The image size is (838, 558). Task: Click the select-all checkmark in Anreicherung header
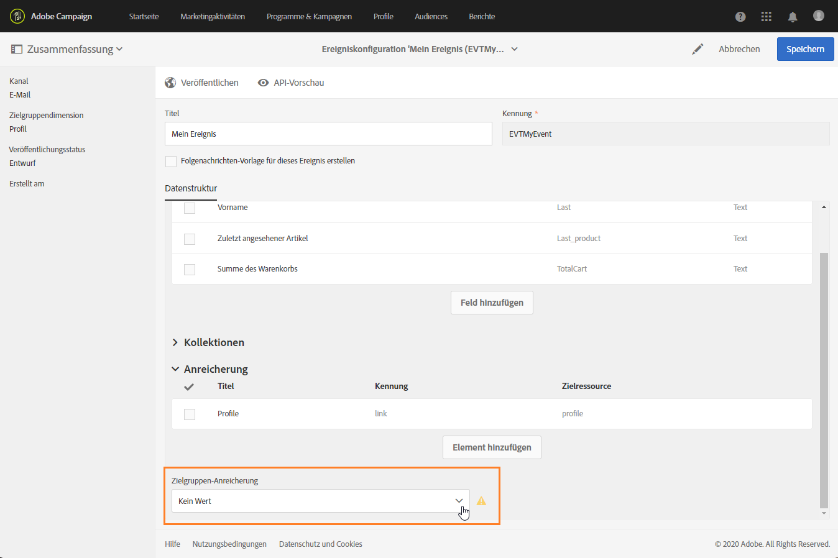coord(189,386)
